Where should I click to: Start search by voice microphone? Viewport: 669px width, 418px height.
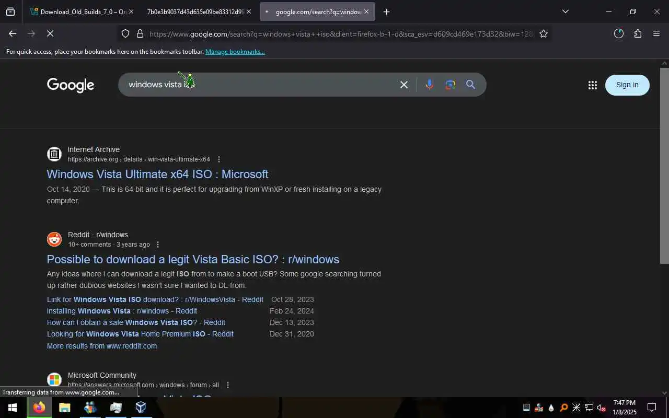(429, 85)
